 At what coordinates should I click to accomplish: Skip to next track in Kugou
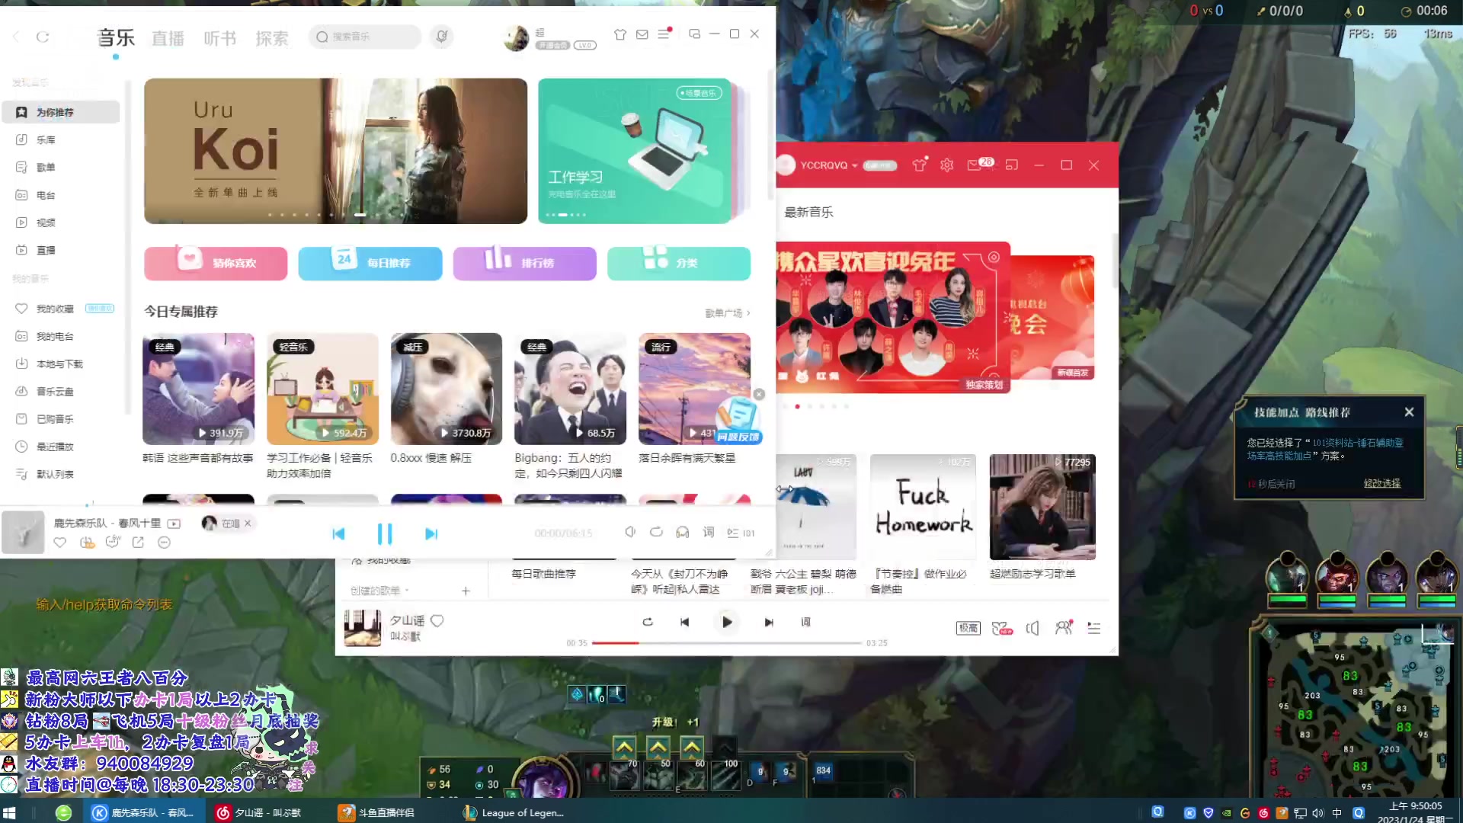pyautogui.click(x=431, y=533)
